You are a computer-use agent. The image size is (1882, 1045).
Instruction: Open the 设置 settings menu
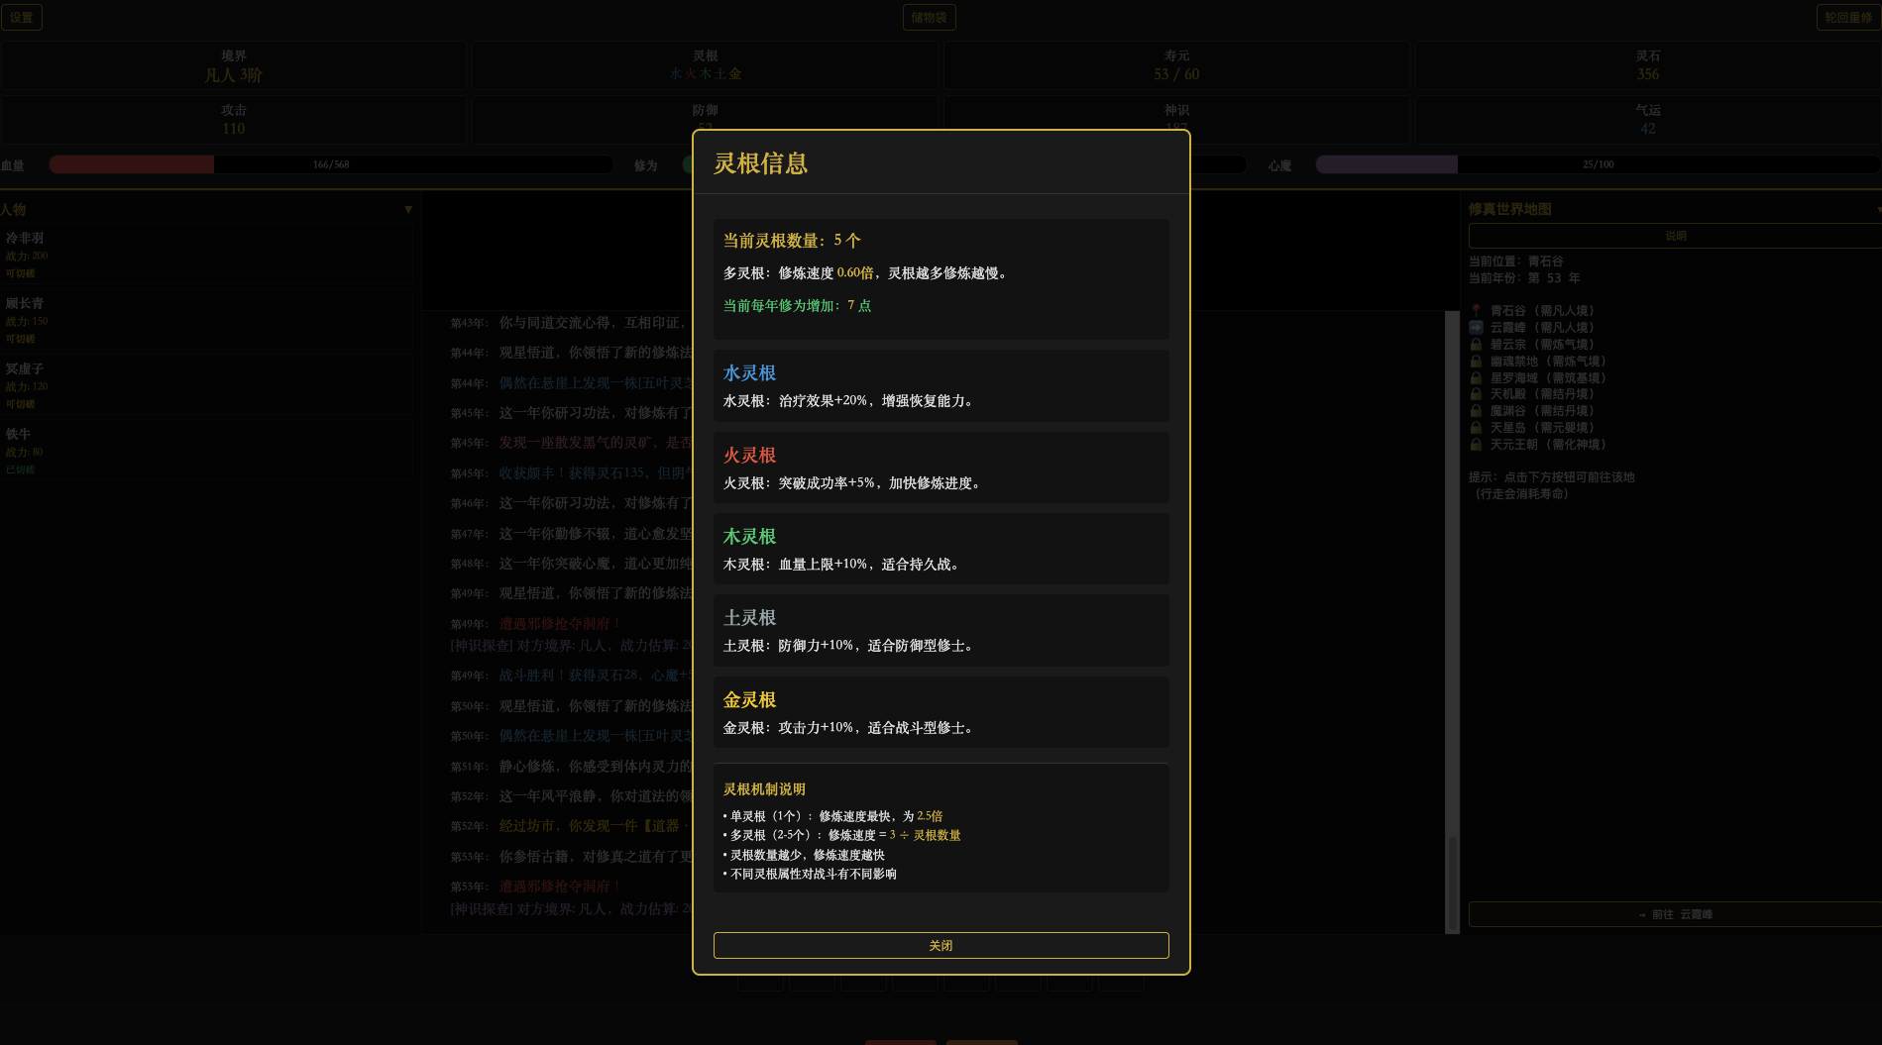[x=21, y=17]
